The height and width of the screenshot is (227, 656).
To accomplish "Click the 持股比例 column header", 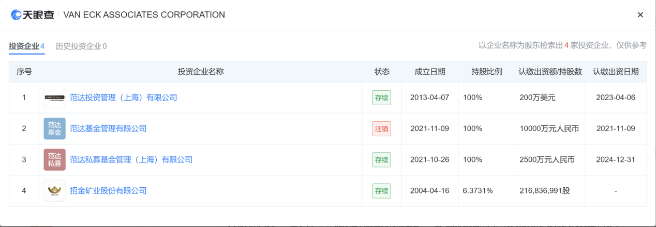I will [x=486, y=72].
